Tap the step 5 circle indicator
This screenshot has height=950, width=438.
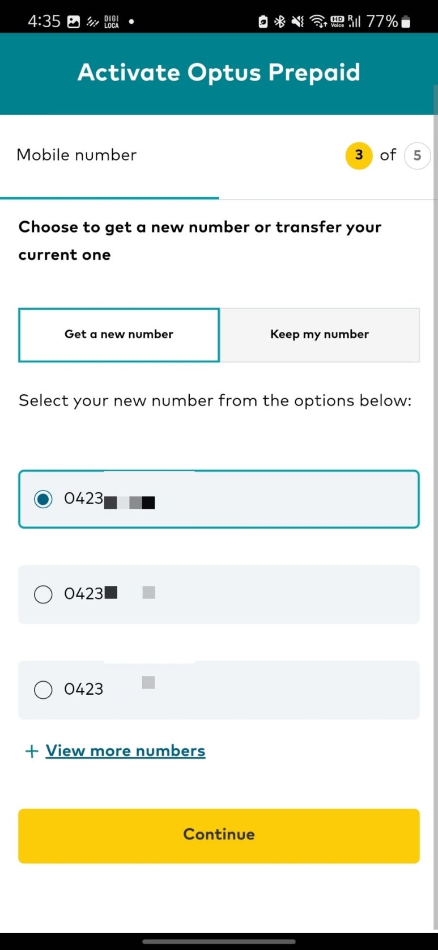click(417, 155)
